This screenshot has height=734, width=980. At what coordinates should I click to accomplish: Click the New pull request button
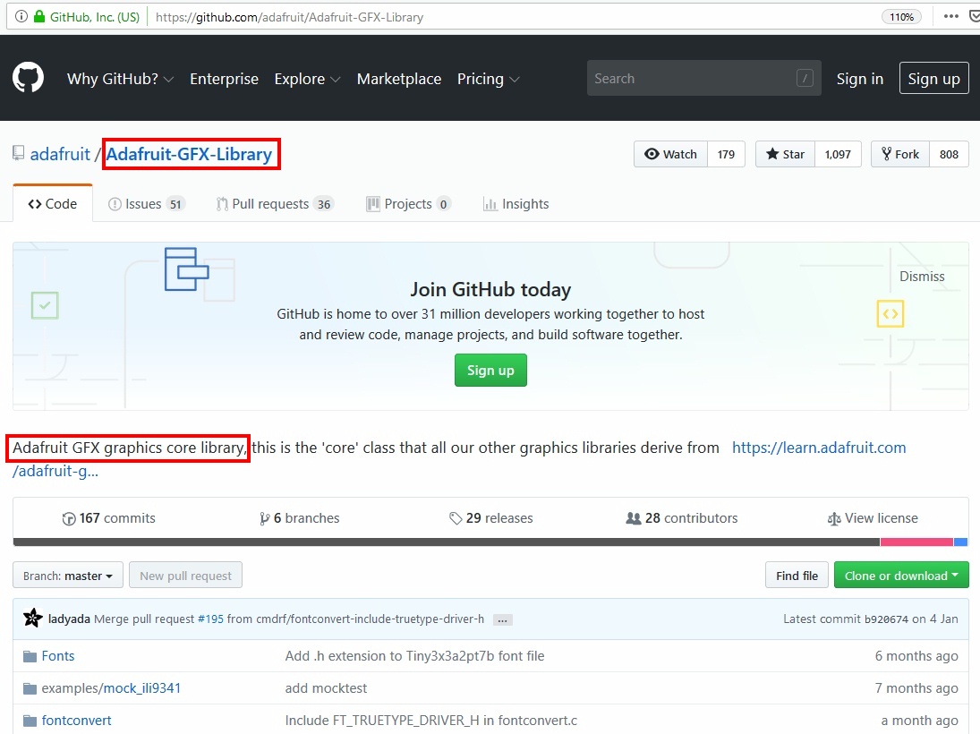(x=185, y=576)
